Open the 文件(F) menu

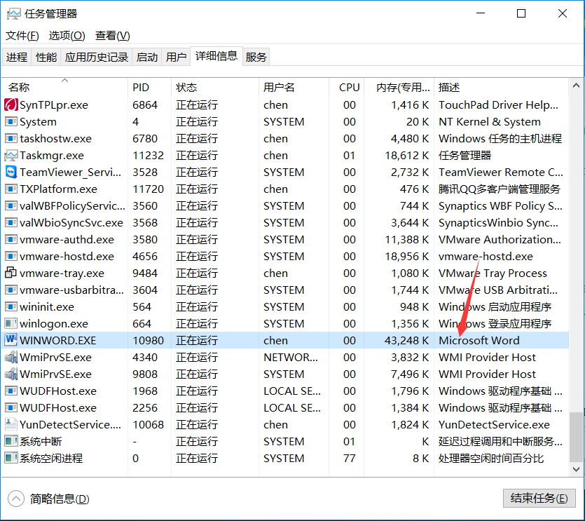point(22,36)
